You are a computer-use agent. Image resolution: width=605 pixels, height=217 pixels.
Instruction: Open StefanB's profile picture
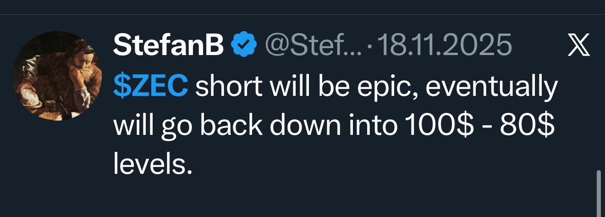click(x=57, y=75)
